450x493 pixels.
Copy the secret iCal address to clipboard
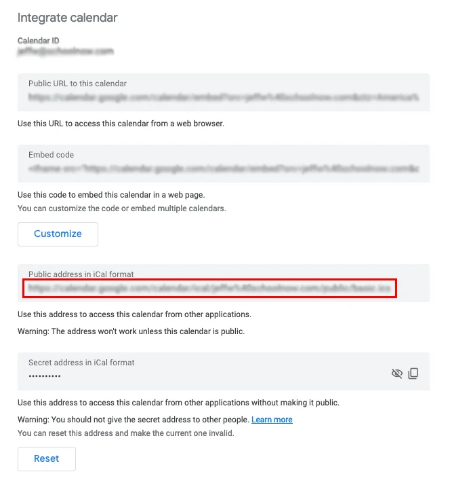[x=413, y=373]
